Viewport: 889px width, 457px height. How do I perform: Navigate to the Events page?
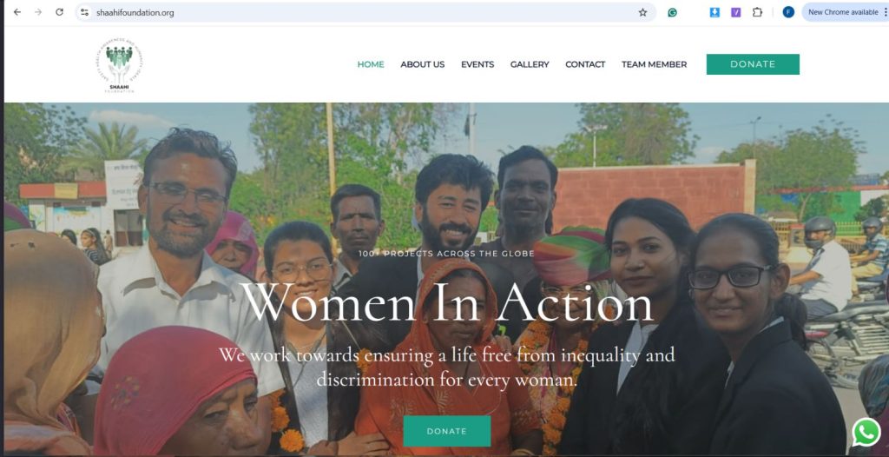pyautogui.click(x=477, y=64)
